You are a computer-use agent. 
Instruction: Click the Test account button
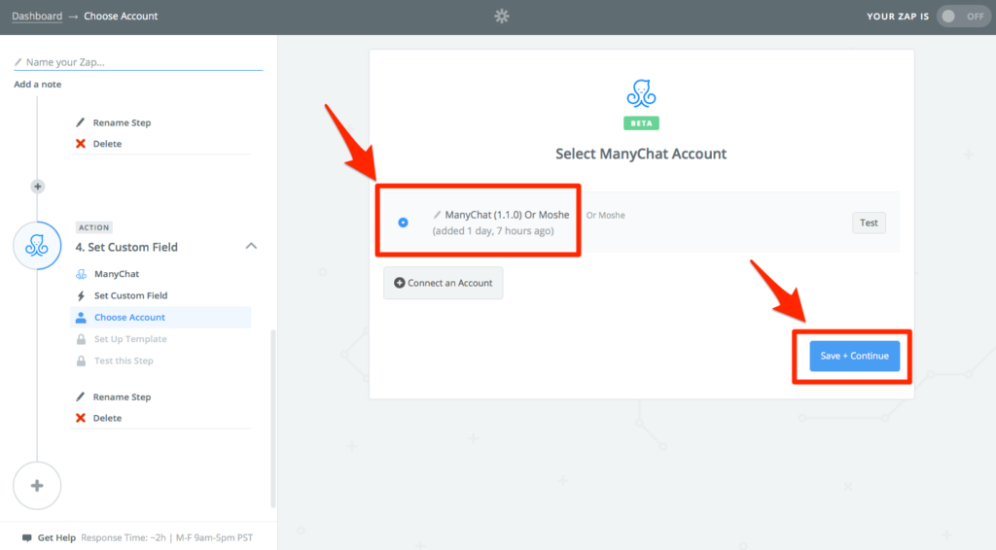(x=869, y=223)
